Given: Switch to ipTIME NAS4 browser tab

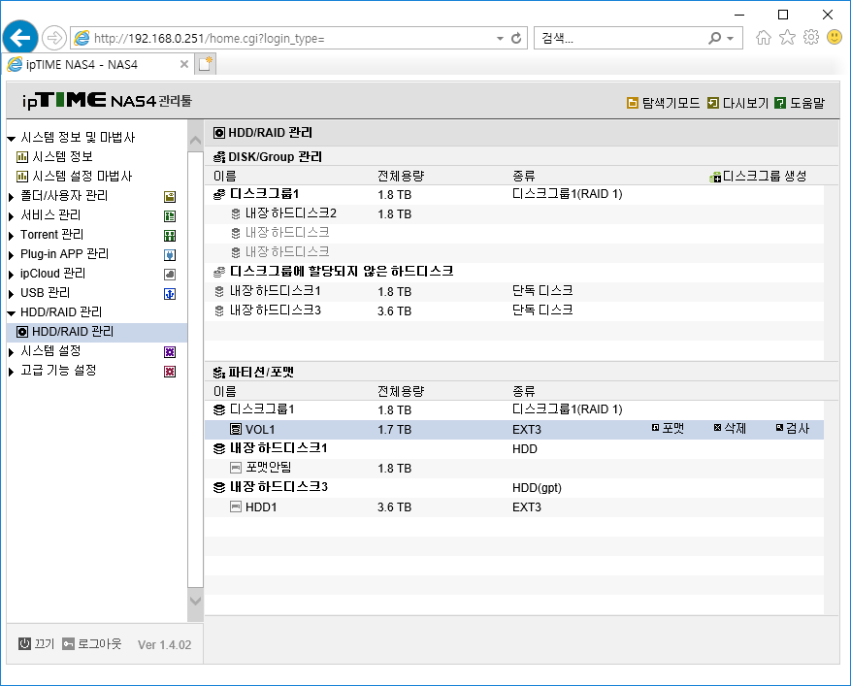Looking at the screenshot, I should [x=98, y=65].
